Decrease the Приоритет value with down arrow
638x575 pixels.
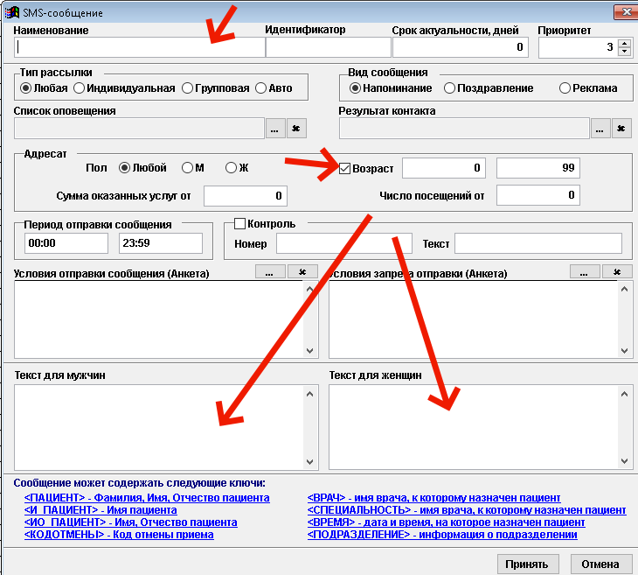[x=624, y=52]
